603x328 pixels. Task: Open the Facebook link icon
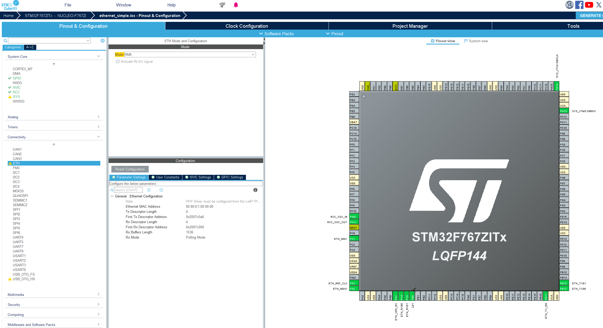(x=579, y=5)
